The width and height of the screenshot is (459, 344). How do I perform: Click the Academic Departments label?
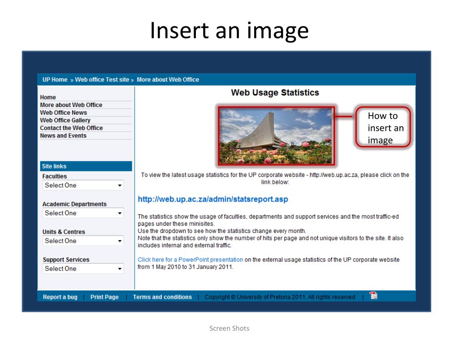[x=74, y=204]
